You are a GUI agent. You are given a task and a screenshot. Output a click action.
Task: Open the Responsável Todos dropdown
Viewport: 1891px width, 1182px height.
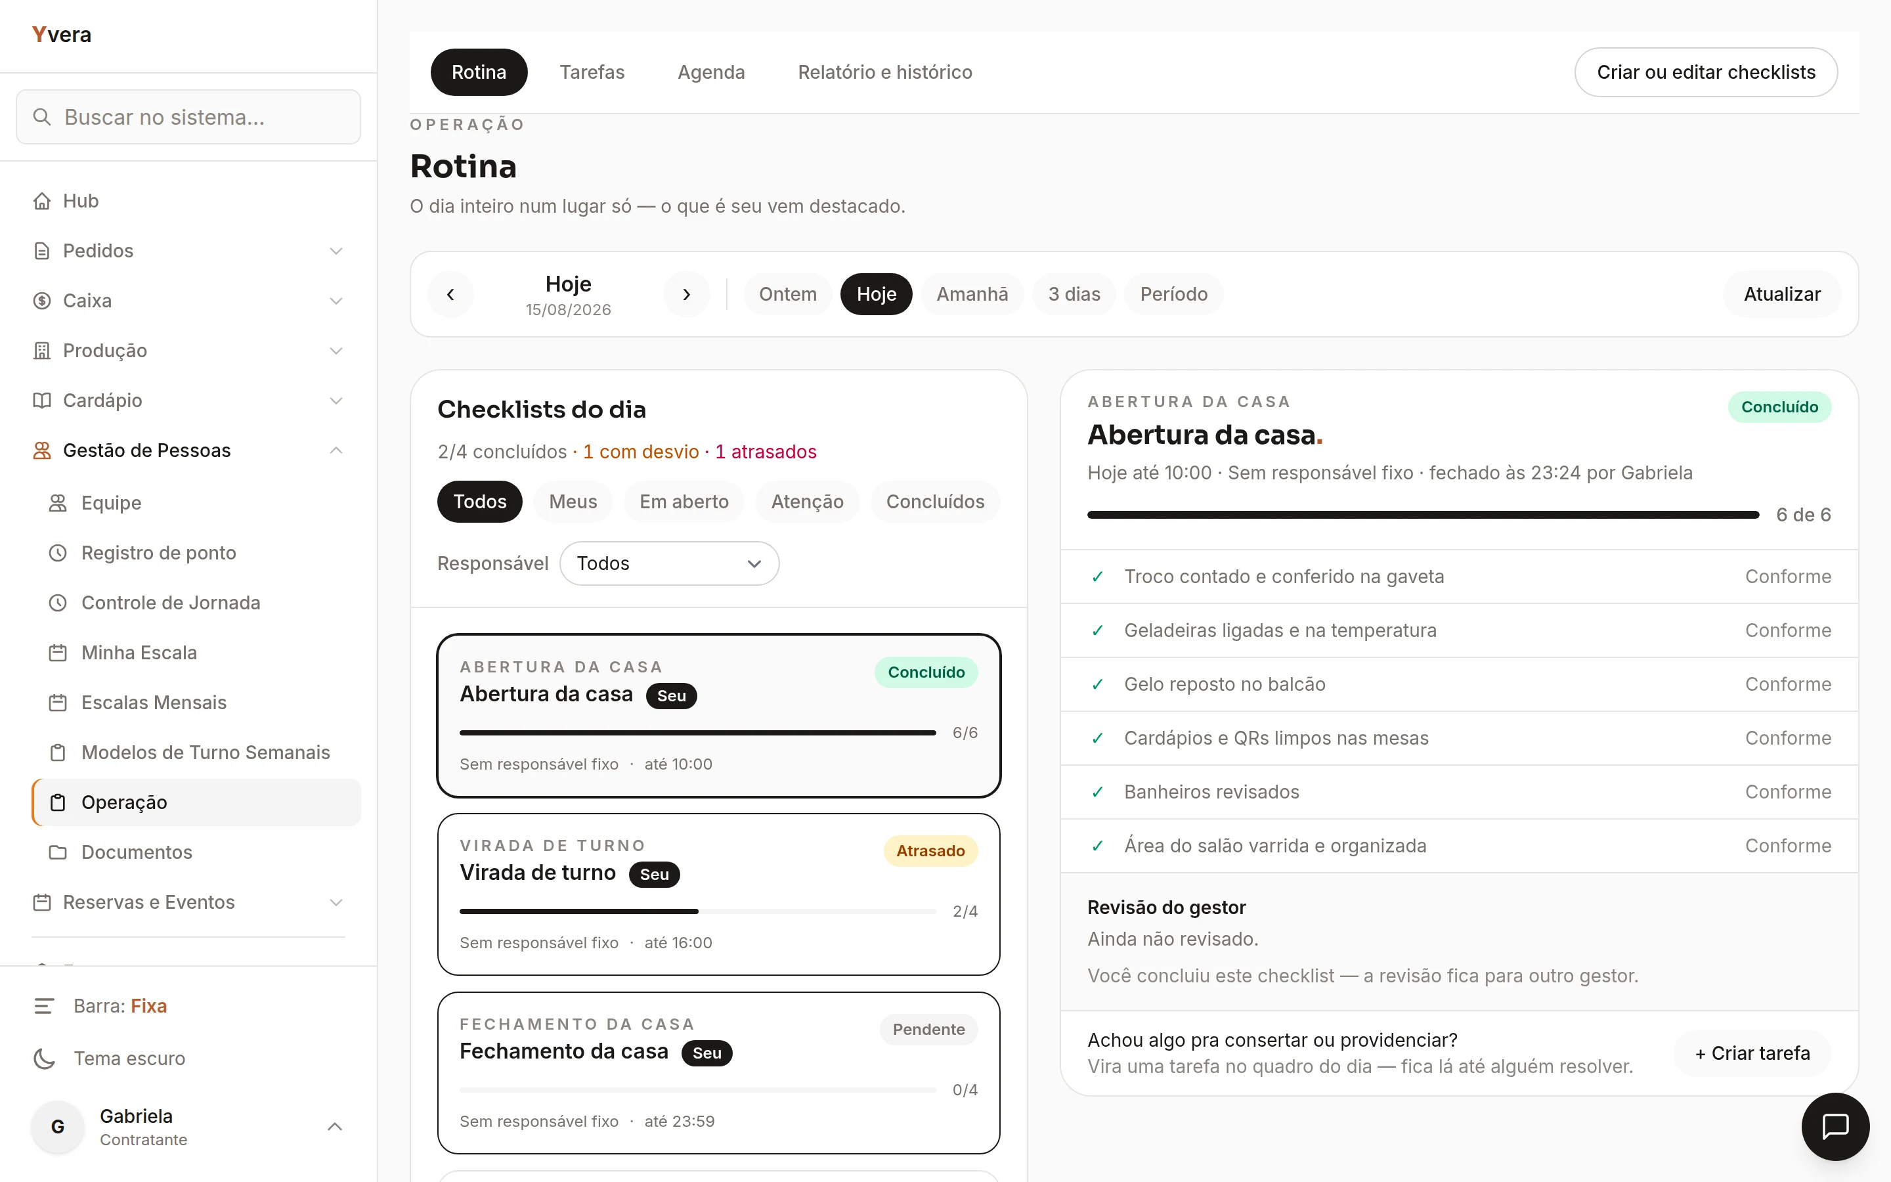pyautogui.click(x=669, y=563)
